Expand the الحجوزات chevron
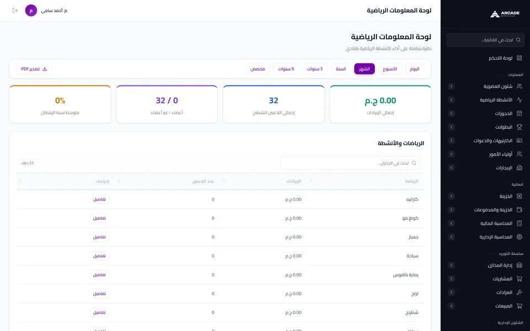 [451, 114]
